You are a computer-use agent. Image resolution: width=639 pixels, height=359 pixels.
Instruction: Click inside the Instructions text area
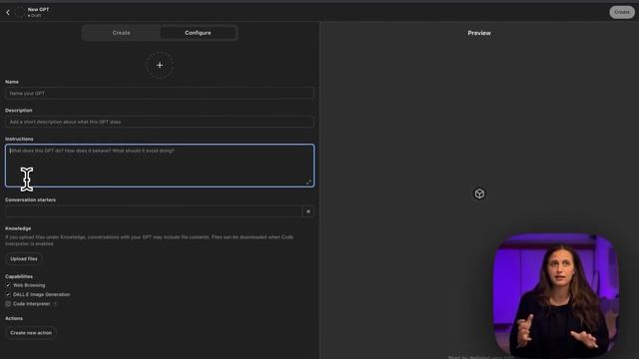160,166
